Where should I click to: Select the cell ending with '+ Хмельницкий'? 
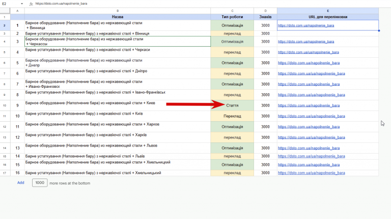point(118,165)
